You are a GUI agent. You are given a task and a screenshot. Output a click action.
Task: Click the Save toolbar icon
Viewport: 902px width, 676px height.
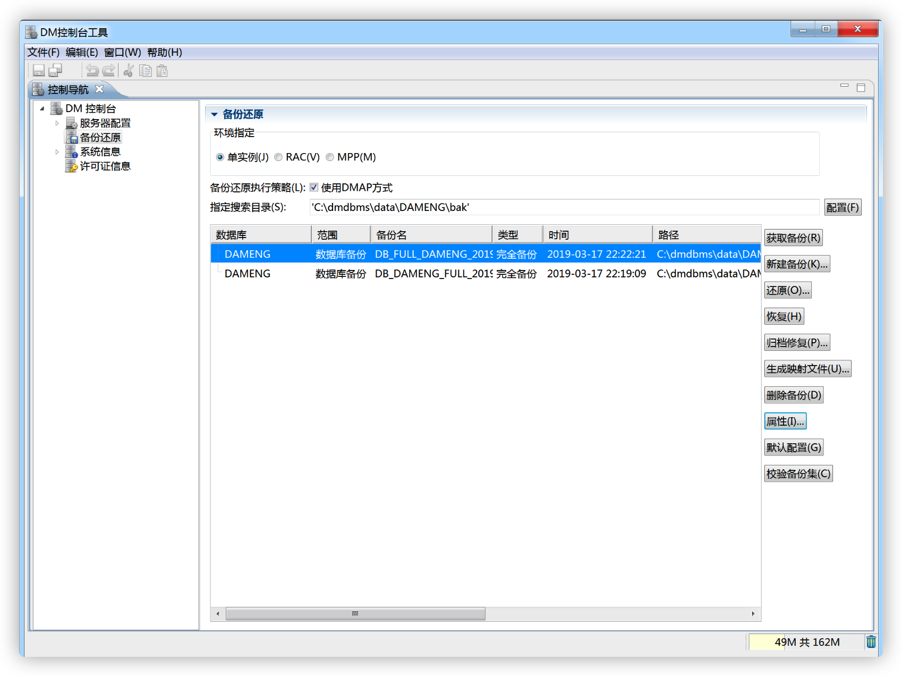tap(39, 70)
